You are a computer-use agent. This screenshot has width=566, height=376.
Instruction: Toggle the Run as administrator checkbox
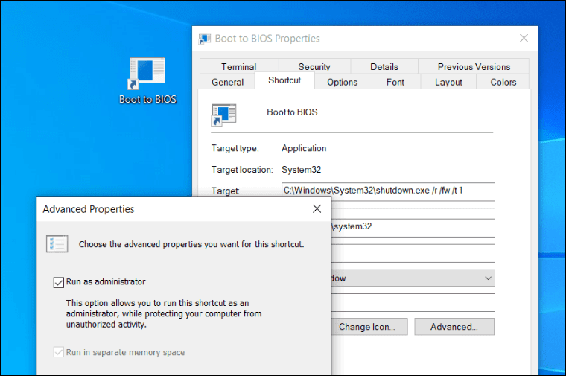[59, 282]
